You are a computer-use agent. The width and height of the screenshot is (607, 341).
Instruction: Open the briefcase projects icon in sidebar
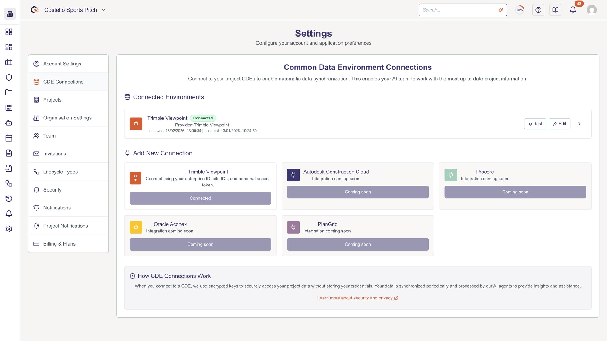pyautogui.click(x=8, y=62)
